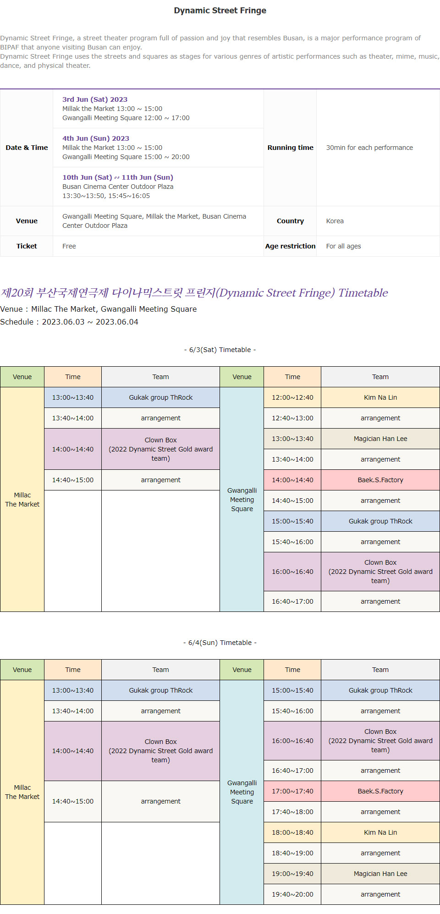This screenshot has width=440, height=914.
Task: Select the 3rd Jun (Sat) 2023 heading
Action: 95,99
